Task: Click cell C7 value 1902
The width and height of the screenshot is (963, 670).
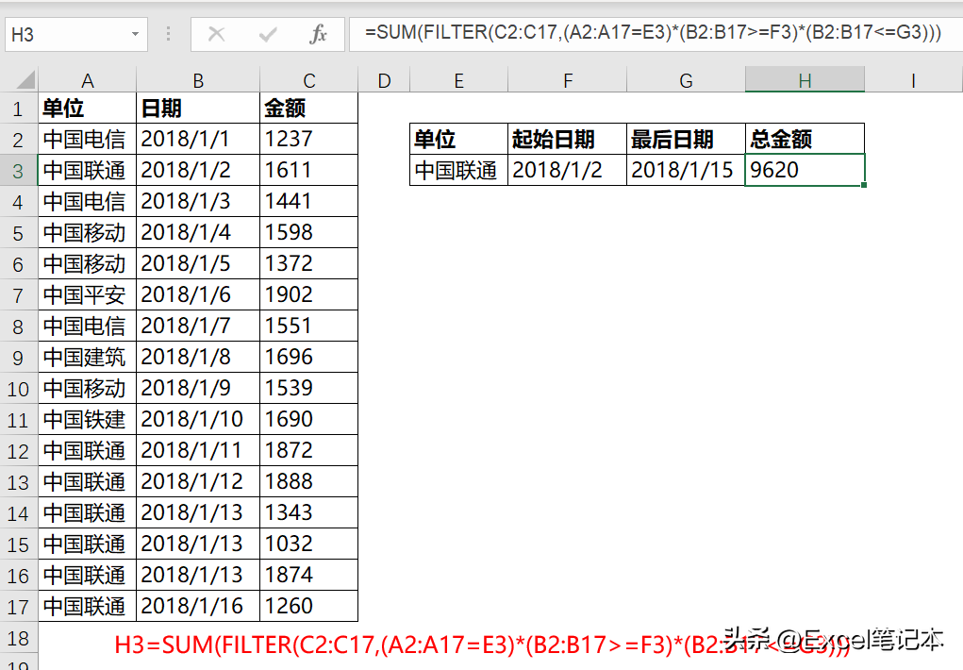Action: (x=309, y=295)
